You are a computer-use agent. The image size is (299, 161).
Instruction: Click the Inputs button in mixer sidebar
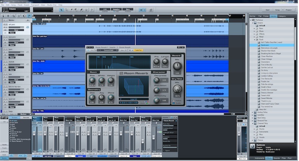[4, 145]
